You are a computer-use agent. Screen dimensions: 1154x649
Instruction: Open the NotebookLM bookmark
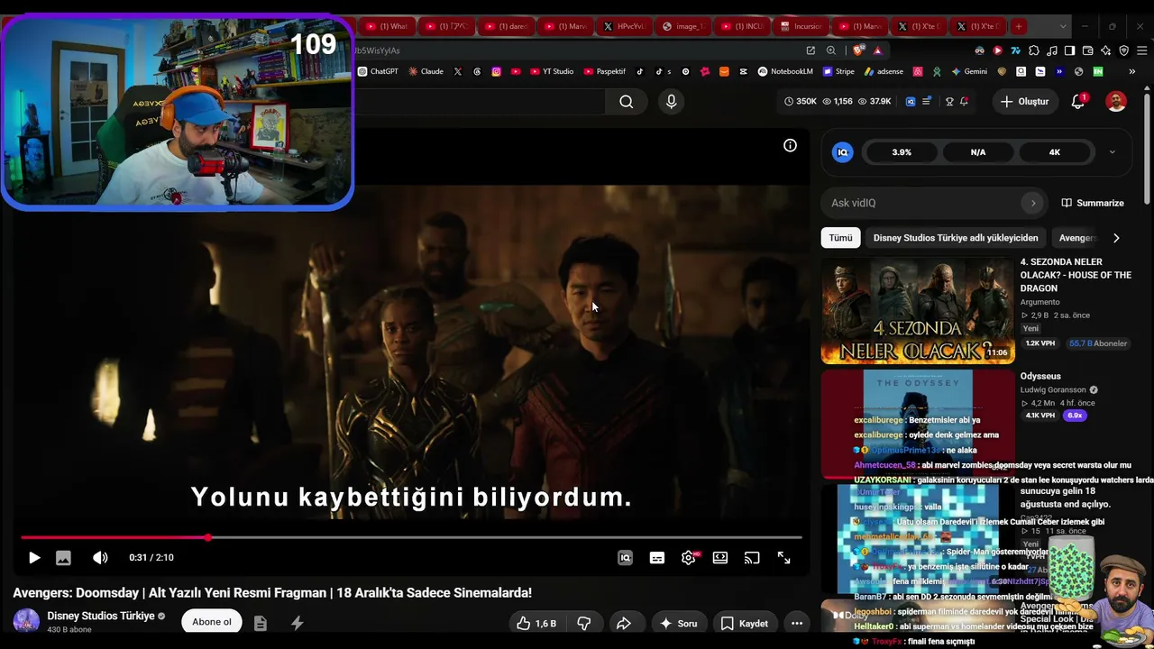[x=785, y=71]
